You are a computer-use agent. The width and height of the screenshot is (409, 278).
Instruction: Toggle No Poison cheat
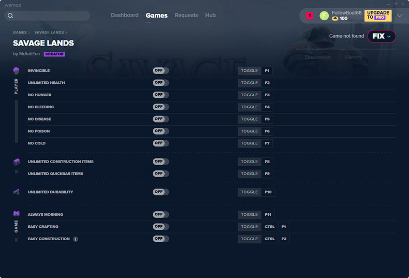[x=161, y=131]
